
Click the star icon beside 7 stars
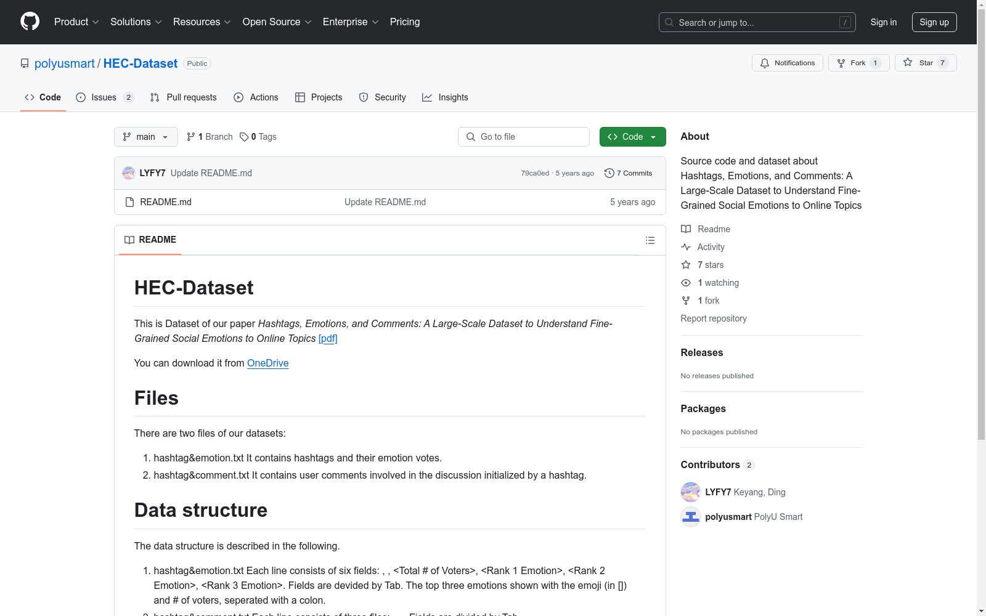[x=686, y=265]
